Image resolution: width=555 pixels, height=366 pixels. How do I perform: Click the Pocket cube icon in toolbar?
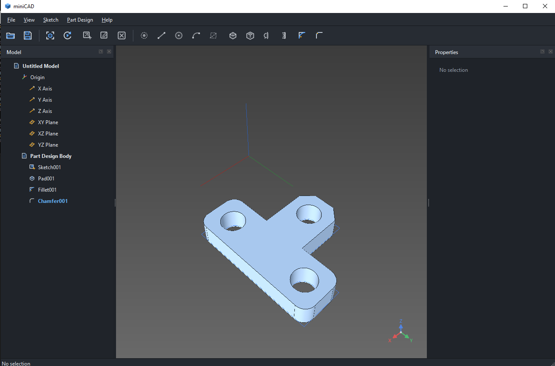pos(250,35)
